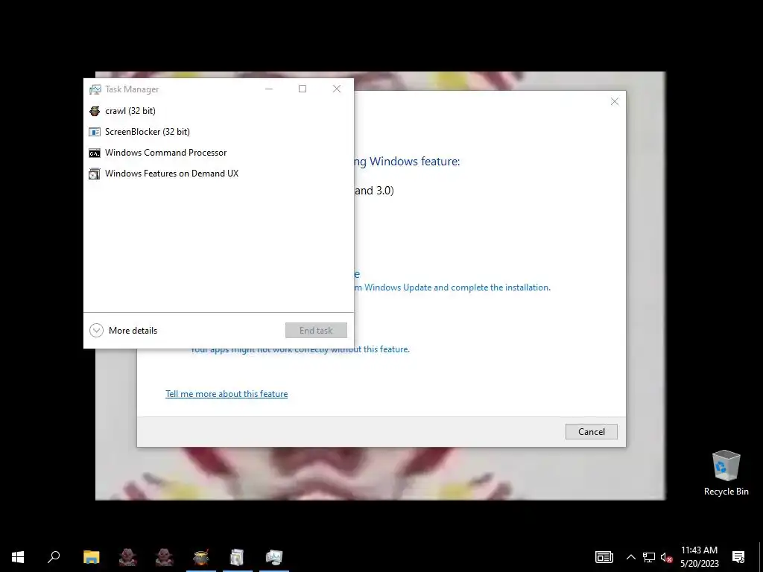763x572 pixels.
Task: Click the Show desktop strip on the taskbar
Action: coord(761,557)
